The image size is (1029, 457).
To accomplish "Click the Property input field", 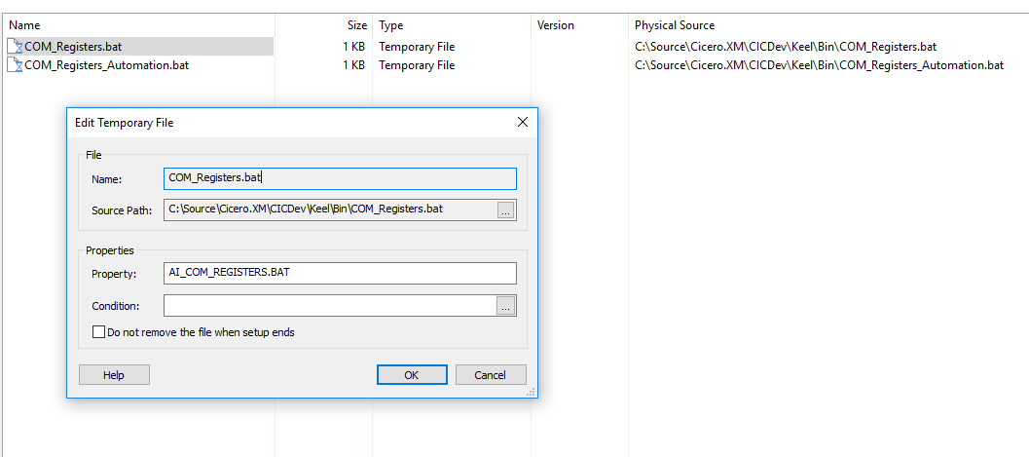I will pyautogui.click(x=340, y=273).
